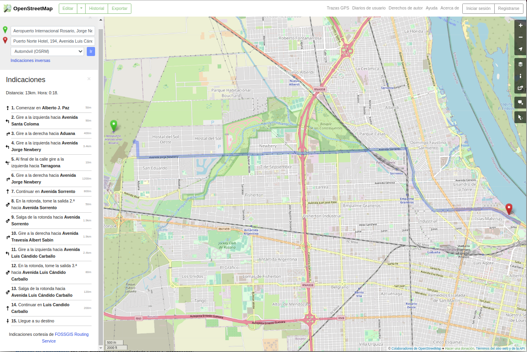Screen dimensions: 527x352
Task: Close the Indicaciones directions panel
Action: (x=89, y=79)
